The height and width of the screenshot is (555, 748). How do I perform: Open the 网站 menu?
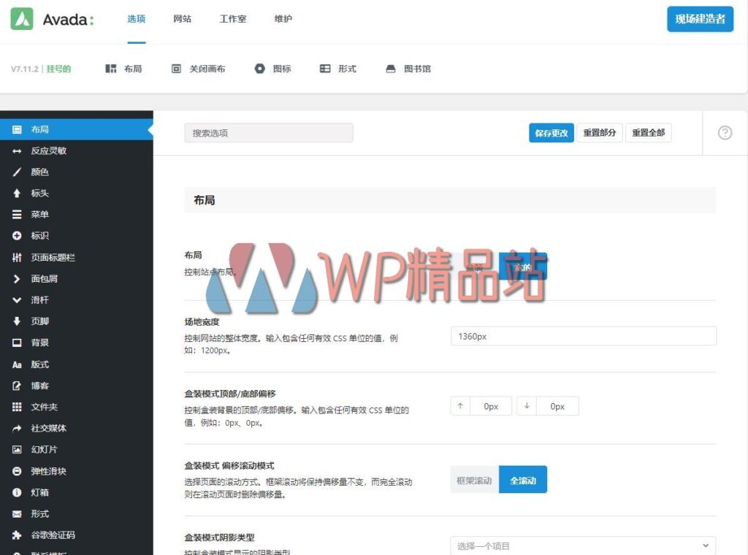coord(182,19)
